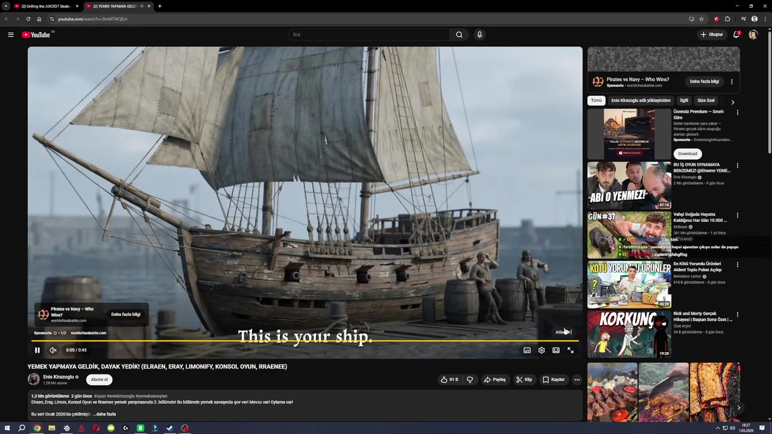The height and width of the screenshot is (434, 772).
Task: Open options for Ücretsiz Premium ad
Action: 737,112
